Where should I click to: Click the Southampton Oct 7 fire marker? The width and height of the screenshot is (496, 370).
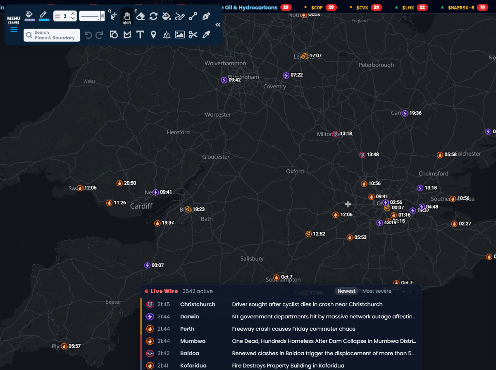click(276, 277)
